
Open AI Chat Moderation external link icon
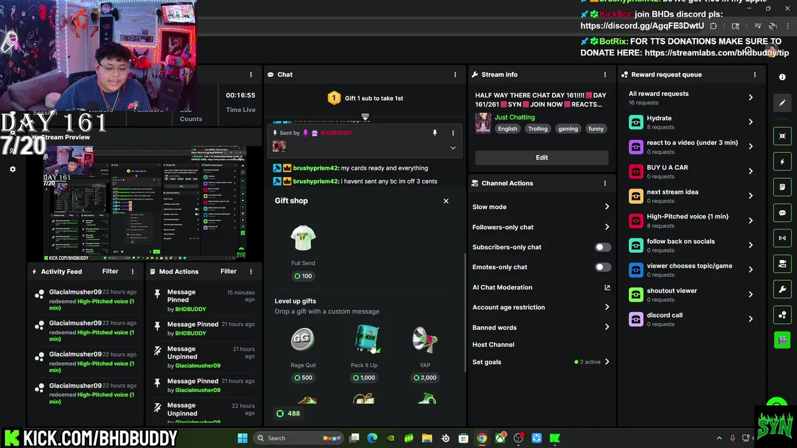click(607, 287)
